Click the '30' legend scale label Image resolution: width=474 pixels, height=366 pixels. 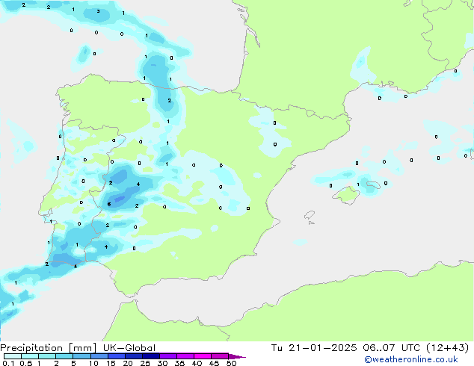(x=162, y=363)
